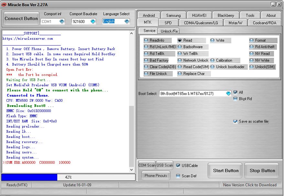Open Phone Pinouts

click(x=156, y=176)
